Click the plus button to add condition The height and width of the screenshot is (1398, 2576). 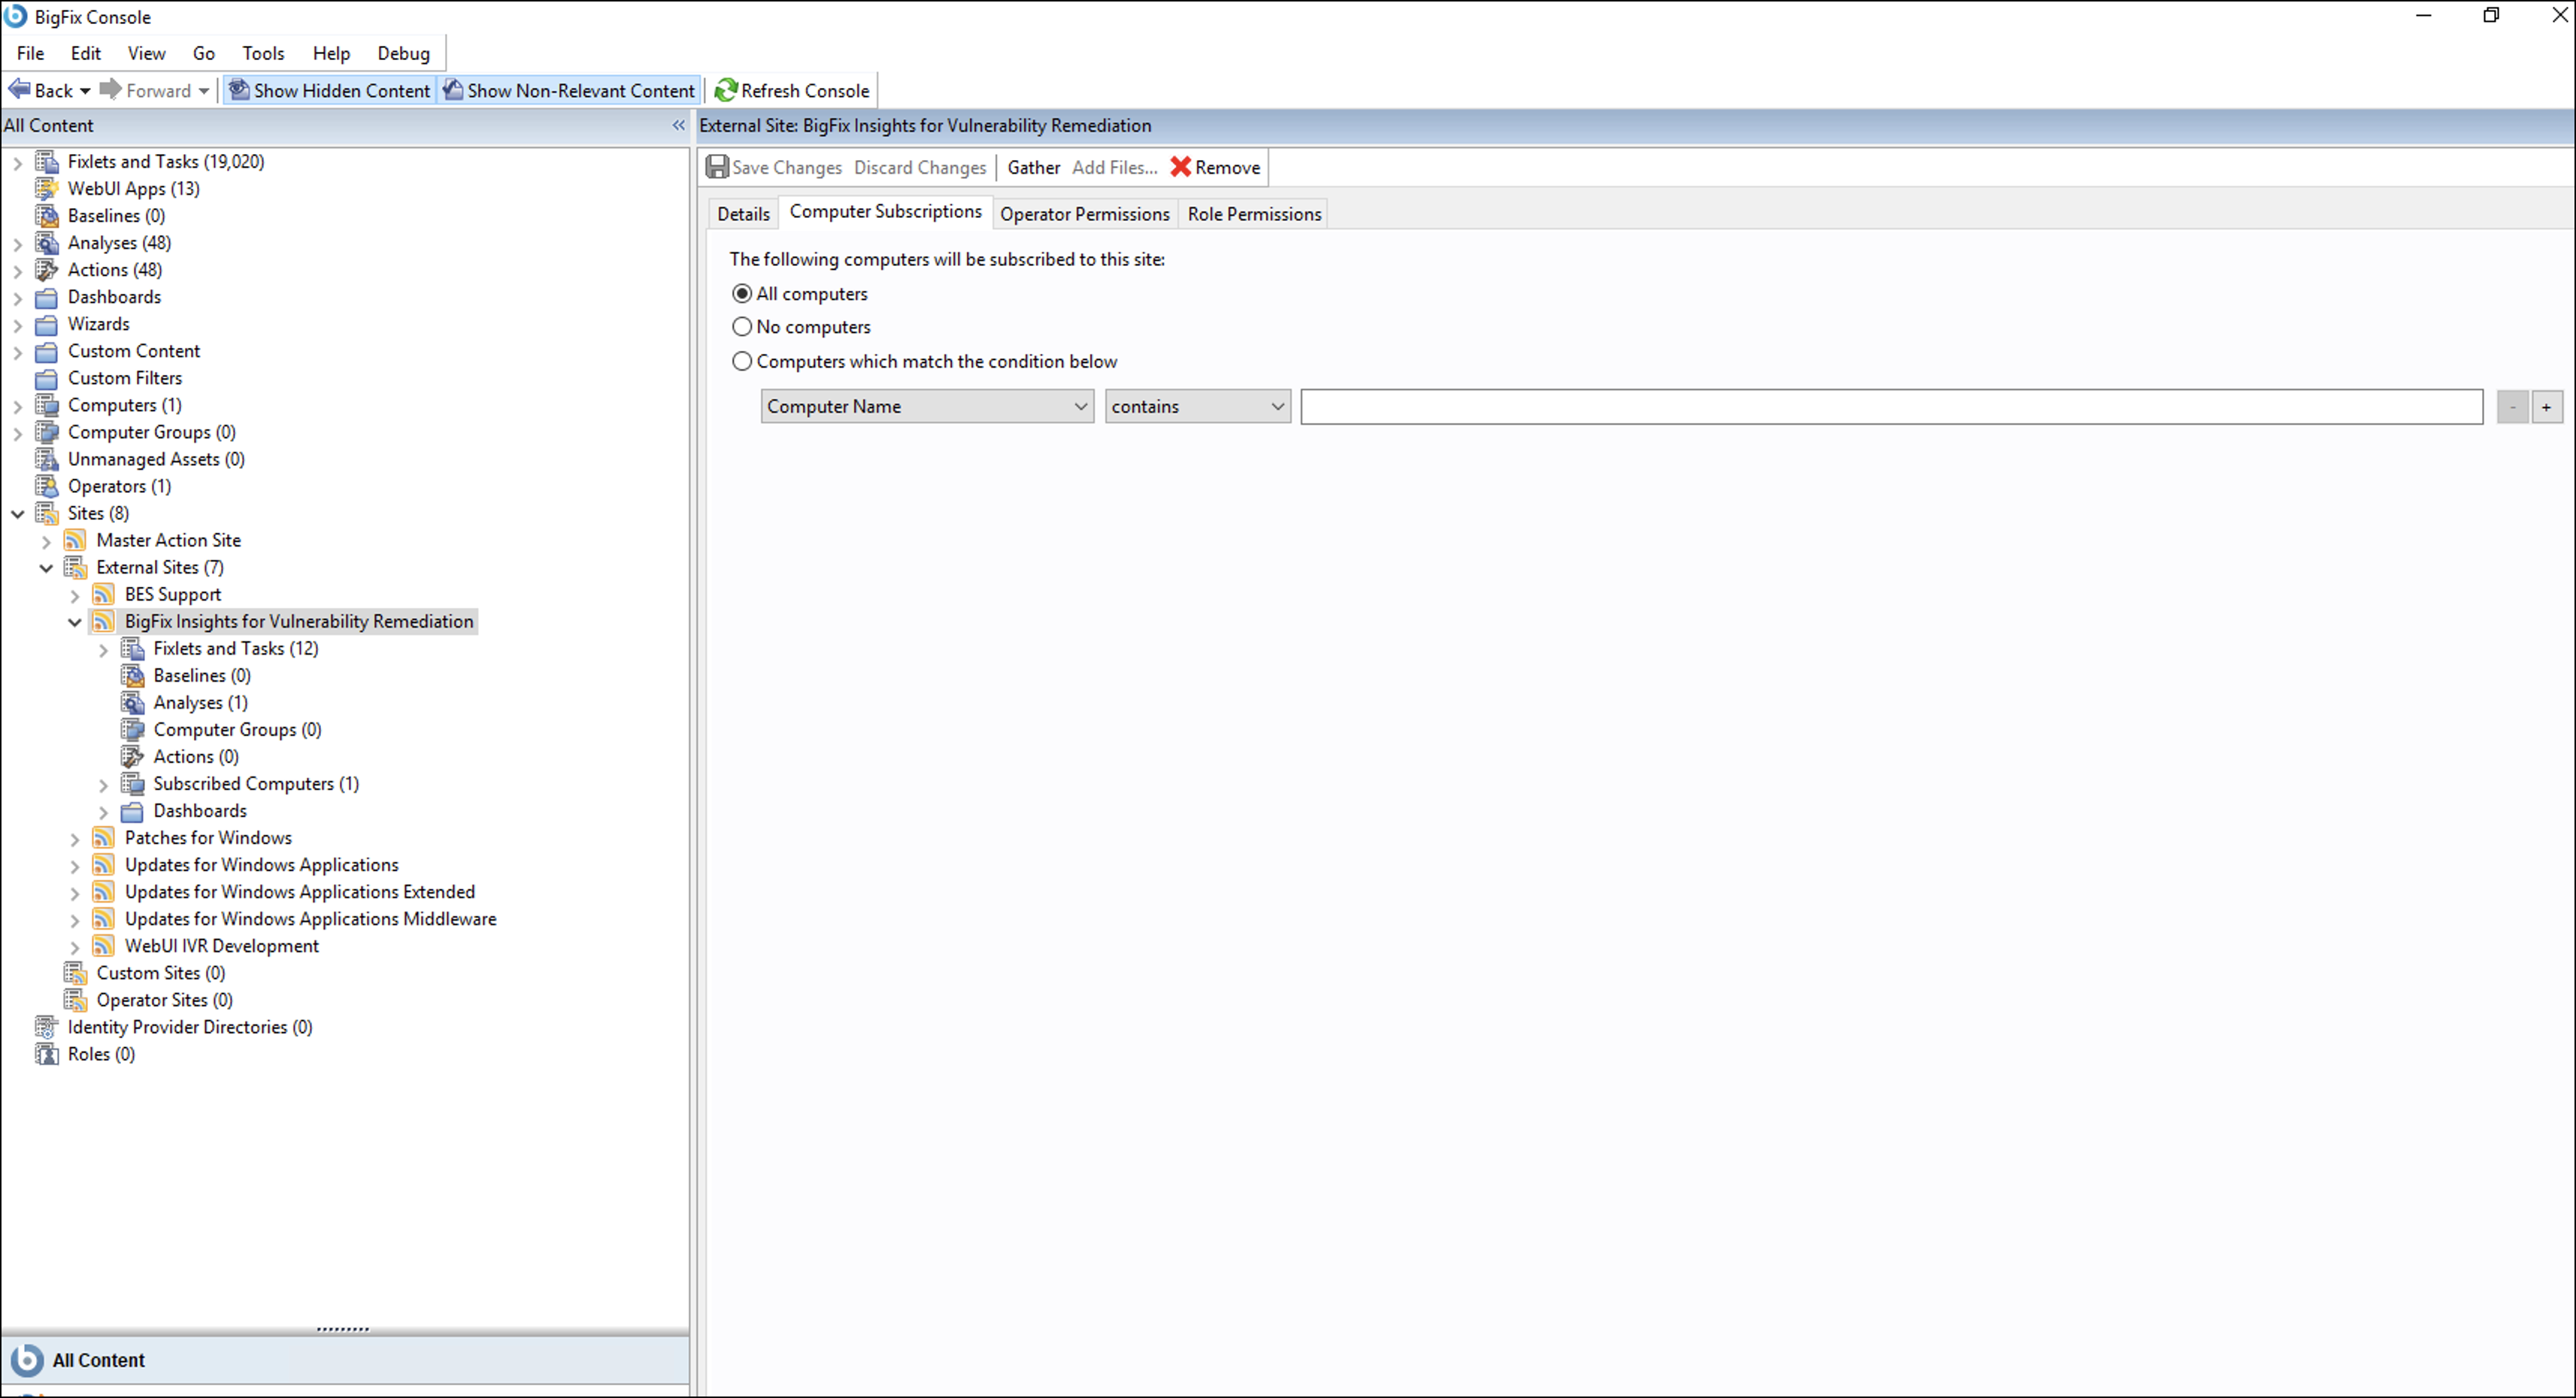point(2546,407)
